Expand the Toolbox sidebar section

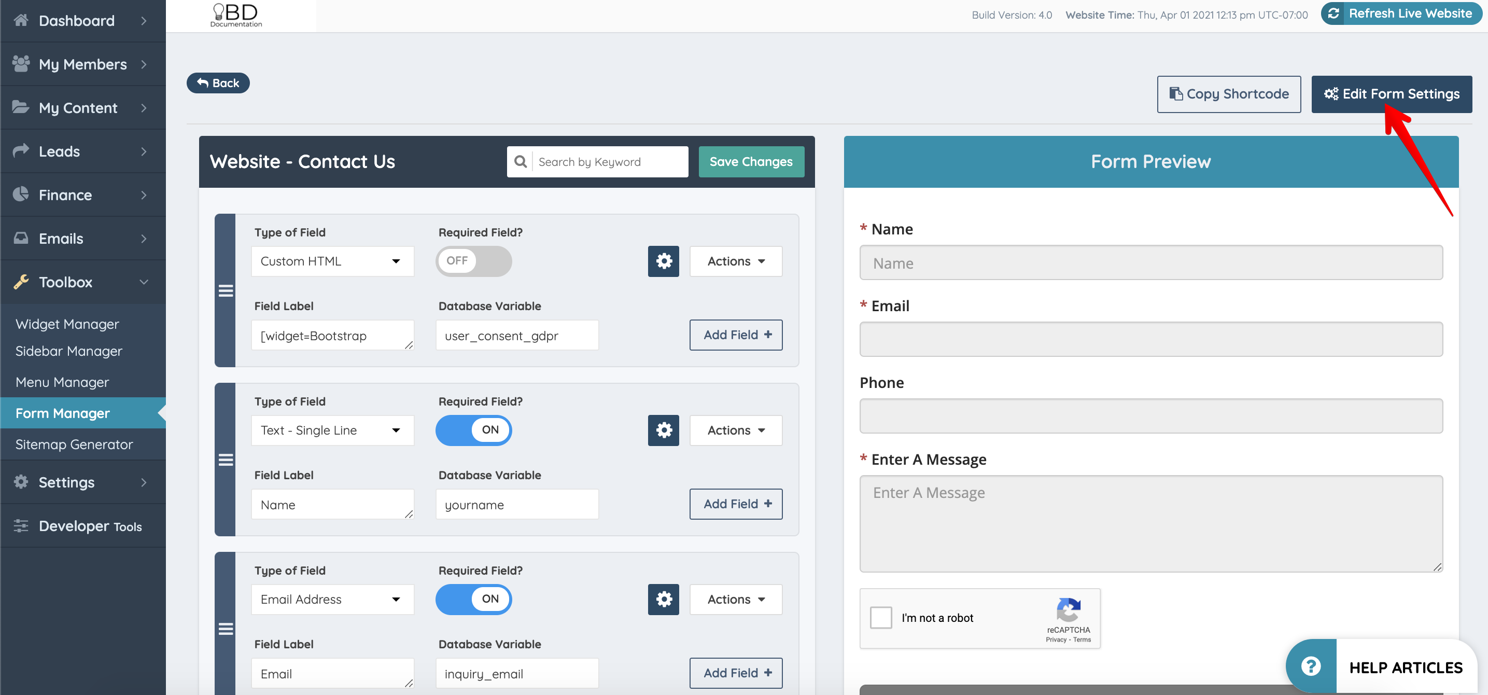click(x=65, y=282)
